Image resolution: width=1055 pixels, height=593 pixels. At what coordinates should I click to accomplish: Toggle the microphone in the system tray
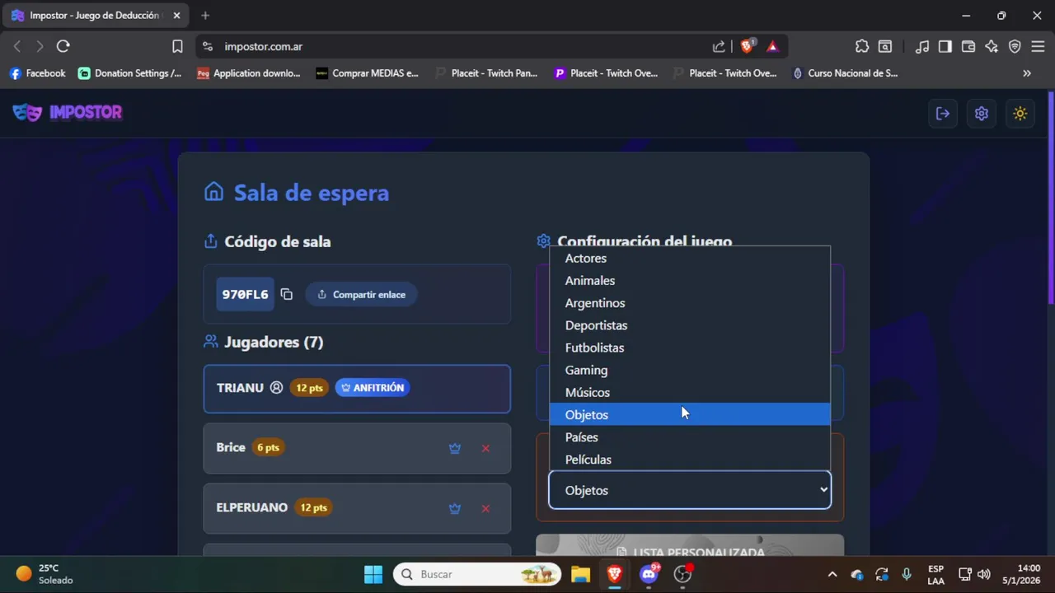pos(907,574)
